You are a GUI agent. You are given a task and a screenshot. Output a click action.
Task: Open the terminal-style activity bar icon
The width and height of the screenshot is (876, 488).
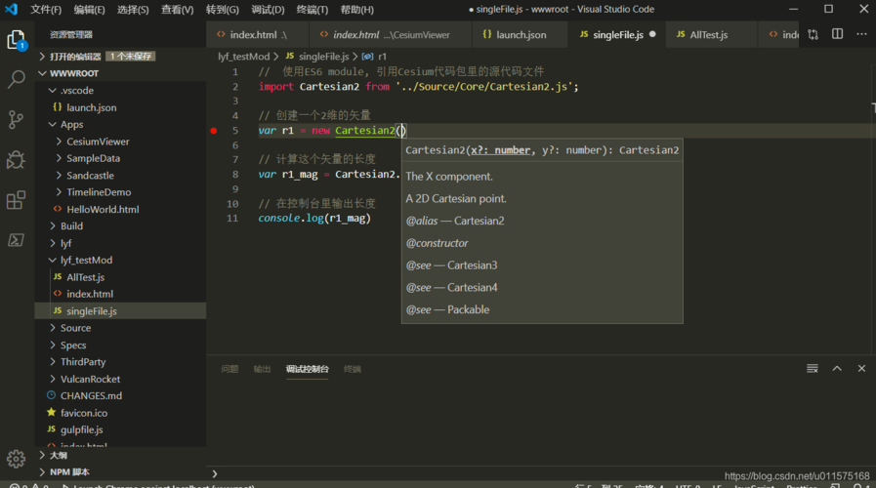point(17,240)
